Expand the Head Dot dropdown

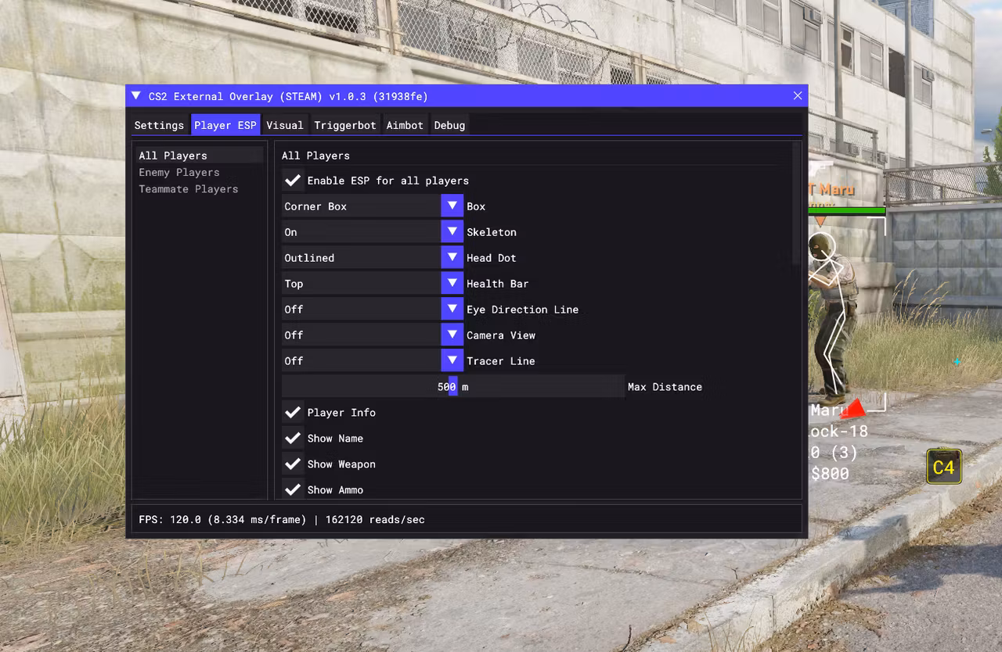coord(373,258)
